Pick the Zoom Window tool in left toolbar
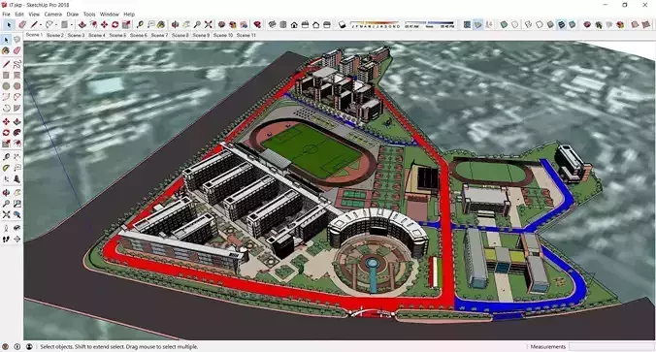Viewport: 656px width, 352px height. pyautogui.click(x=16, y=204)
